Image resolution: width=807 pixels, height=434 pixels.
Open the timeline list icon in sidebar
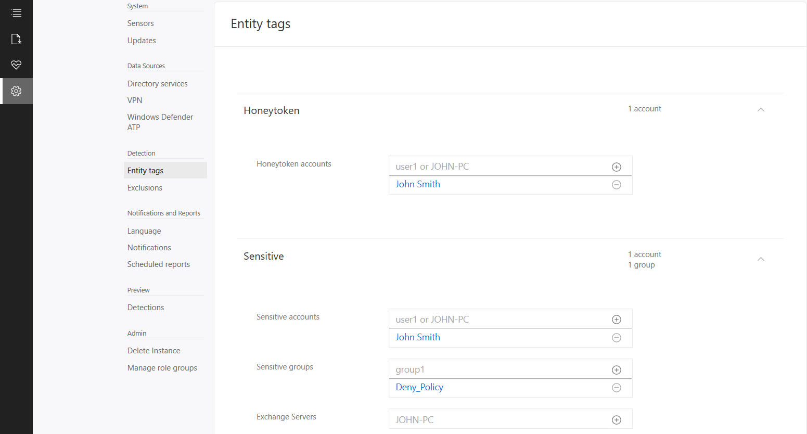[16, 13]
